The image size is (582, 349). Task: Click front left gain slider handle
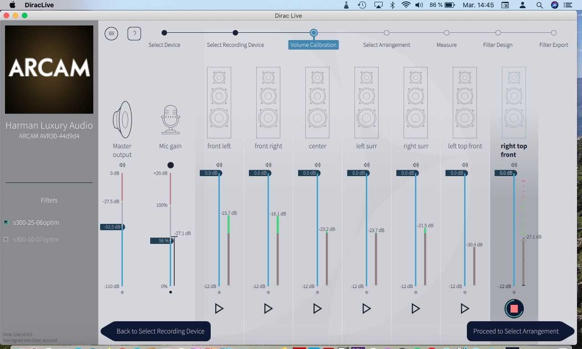211,173
